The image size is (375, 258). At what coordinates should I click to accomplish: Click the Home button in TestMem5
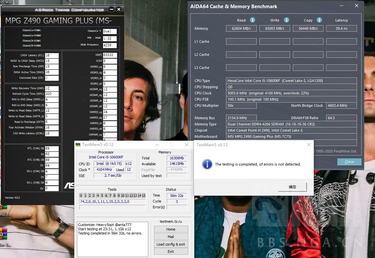pyautogui.click(x=171, y=229)
